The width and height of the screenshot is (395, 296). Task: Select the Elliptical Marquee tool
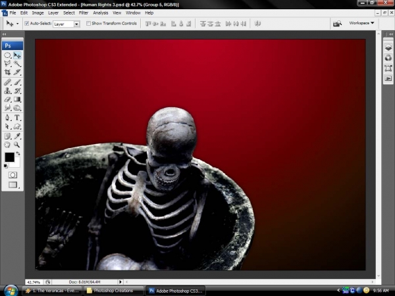(7, 55)
